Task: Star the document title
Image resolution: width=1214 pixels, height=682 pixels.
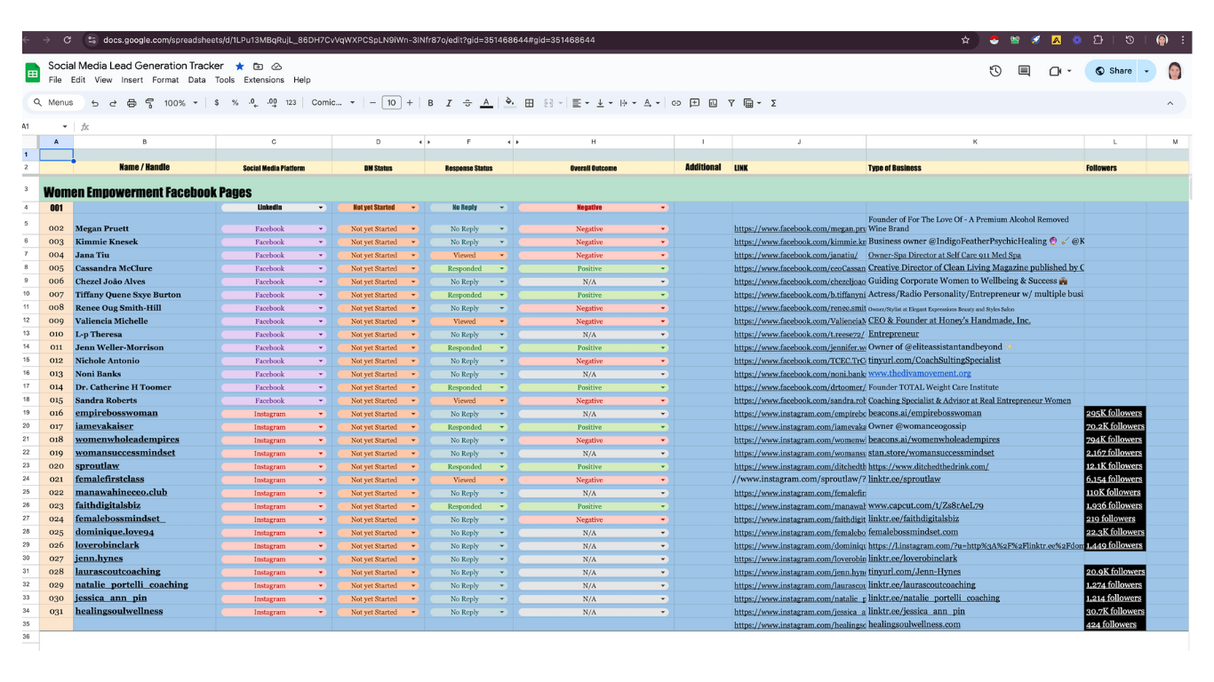Action: tap(240, 67)
